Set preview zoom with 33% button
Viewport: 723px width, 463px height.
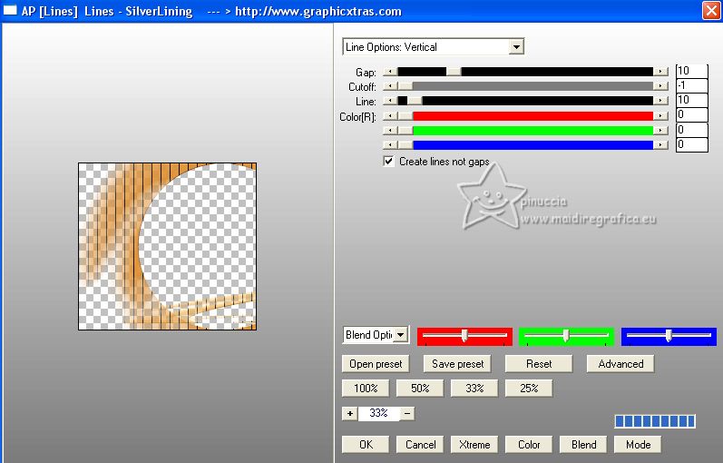coord(474,389)
